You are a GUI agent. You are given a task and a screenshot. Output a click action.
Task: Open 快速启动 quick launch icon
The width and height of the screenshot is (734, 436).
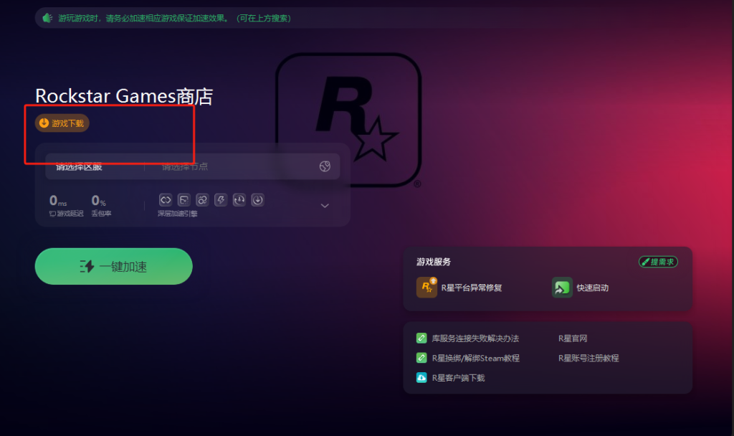point(562,288)
